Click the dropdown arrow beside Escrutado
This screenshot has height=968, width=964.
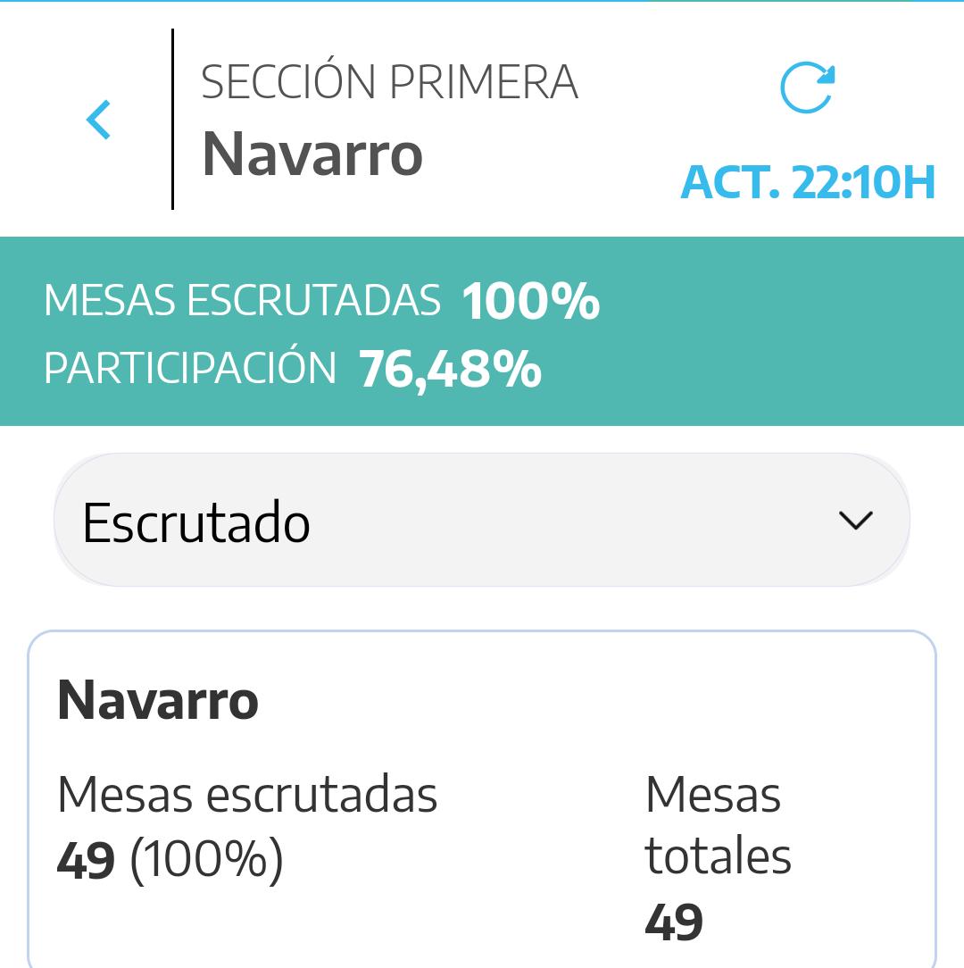(x=856, y=521)
